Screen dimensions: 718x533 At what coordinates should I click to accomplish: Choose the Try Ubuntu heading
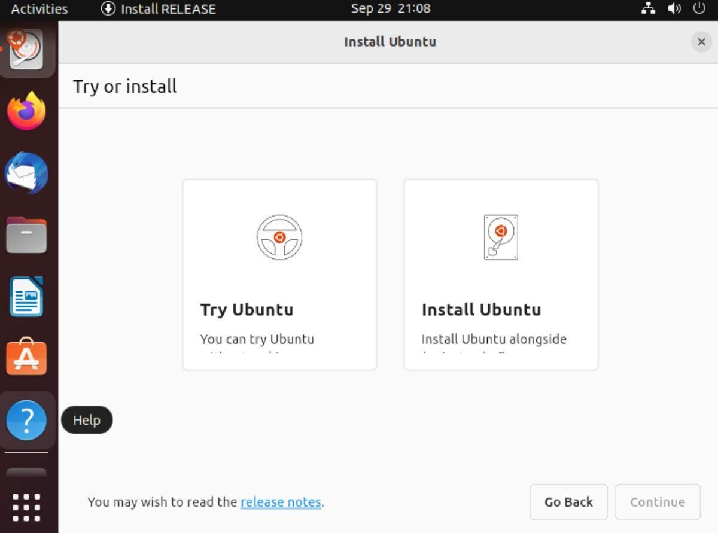pyautogui.click(x=247, y=310)
